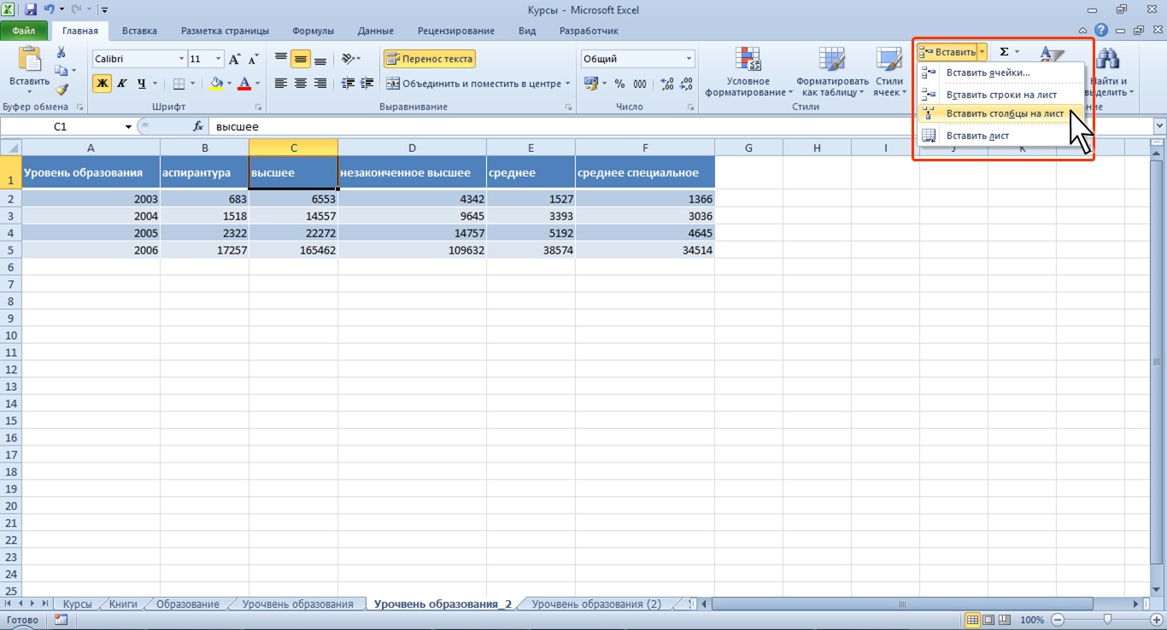Image resolution: width=1167 pixels, height=630 pixels.
Task: Decrease indent in alignment group
Action: point(348,84)
